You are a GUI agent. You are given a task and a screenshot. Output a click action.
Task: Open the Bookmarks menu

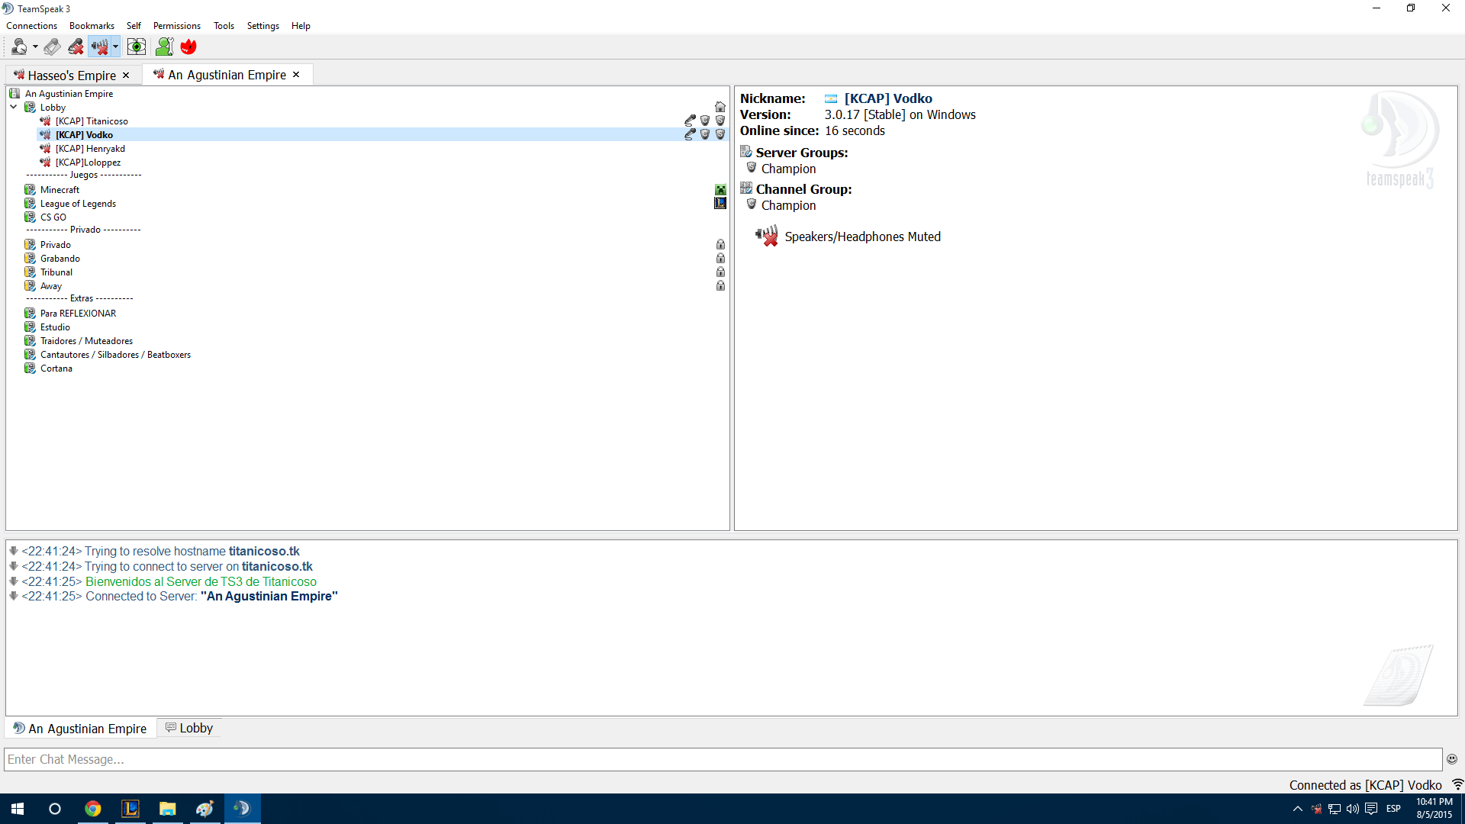pyautogui.click(x=92, y=26)
